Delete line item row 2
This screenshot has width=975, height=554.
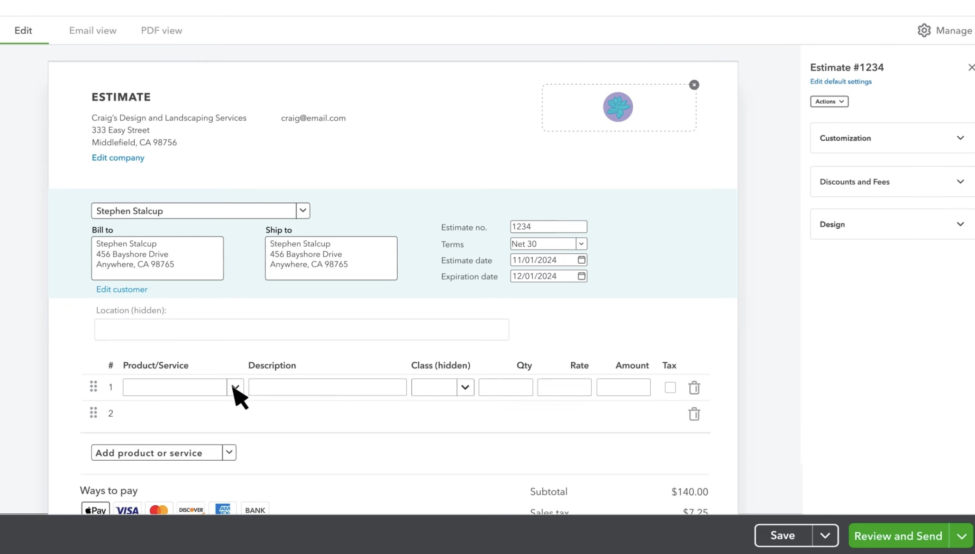(x=694, y=414)
